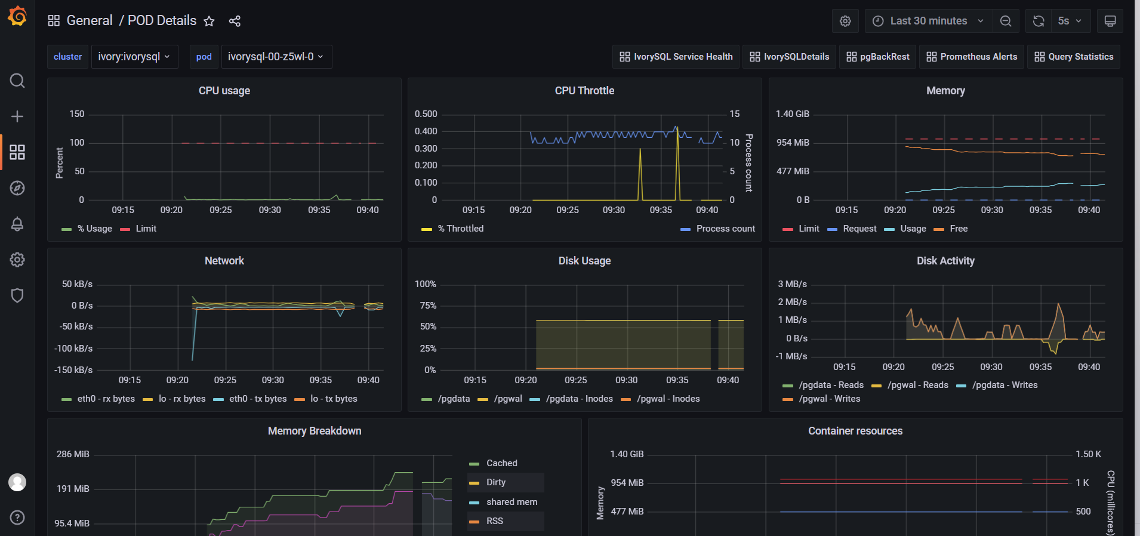
Task: Click the Disk Usage panel title
Action: coord(584,261)
